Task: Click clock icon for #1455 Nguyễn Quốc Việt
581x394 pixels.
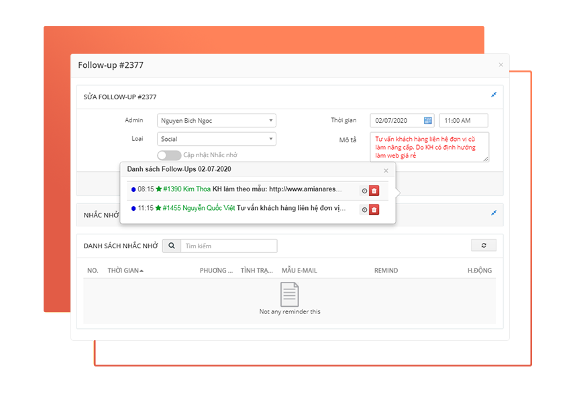Action: coord(364,209)
